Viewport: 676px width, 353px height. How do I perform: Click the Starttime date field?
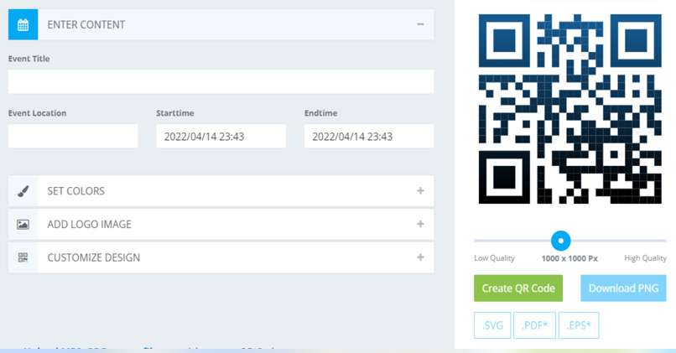click(221, 136)
